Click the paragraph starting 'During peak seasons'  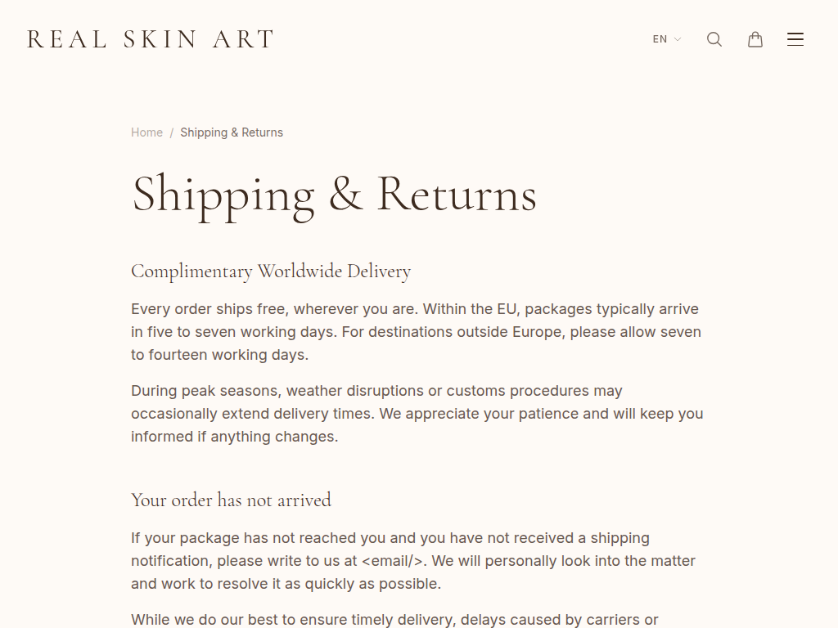point(416,414)
